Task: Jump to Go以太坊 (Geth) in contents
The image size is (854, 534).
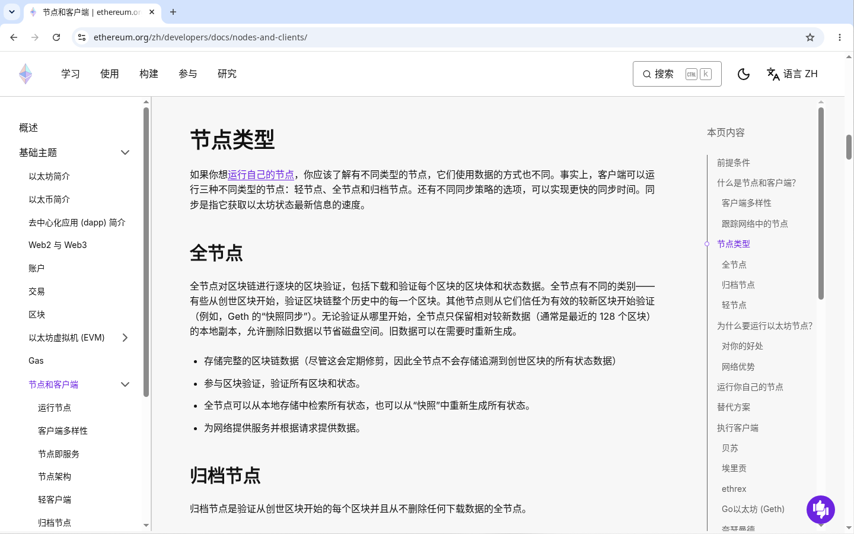Action: pyautogui.click(x=753, y=509)
